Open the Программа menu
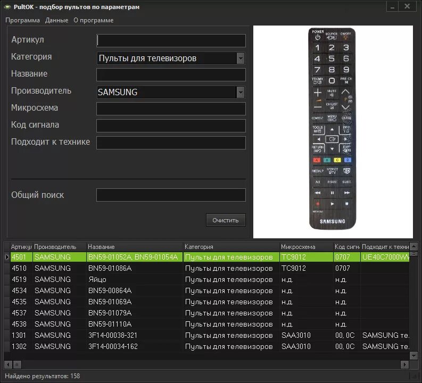Image resolution: width=422 pixels, height=383 pixels. pyautogui.click(x=22, y=20)
